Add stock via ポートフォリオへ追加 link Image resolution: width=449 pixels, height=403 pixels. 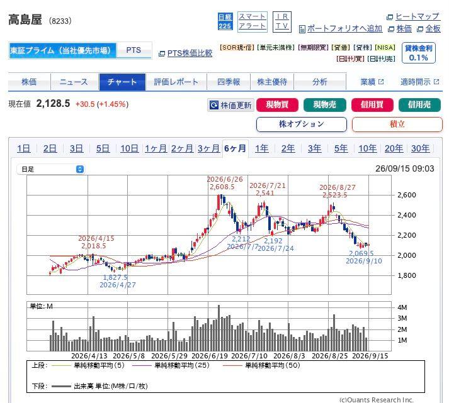(344, 29)
